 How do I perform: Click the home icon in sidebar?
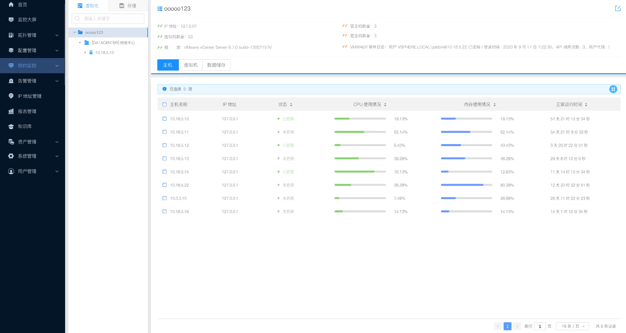tap(11, 5)
